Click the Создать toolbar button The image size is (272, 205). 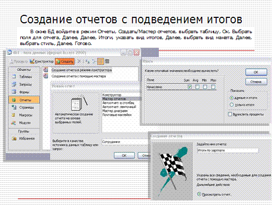point(65,61)
